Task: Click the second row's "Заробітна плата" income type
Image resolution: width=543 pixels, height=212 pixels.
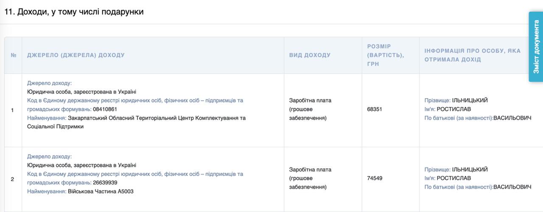Action: tap(310, 170)
